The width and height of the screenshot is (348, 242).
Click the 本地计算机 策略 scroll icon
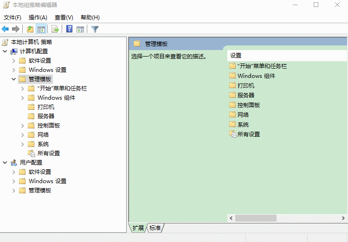(x=5, y=42)
